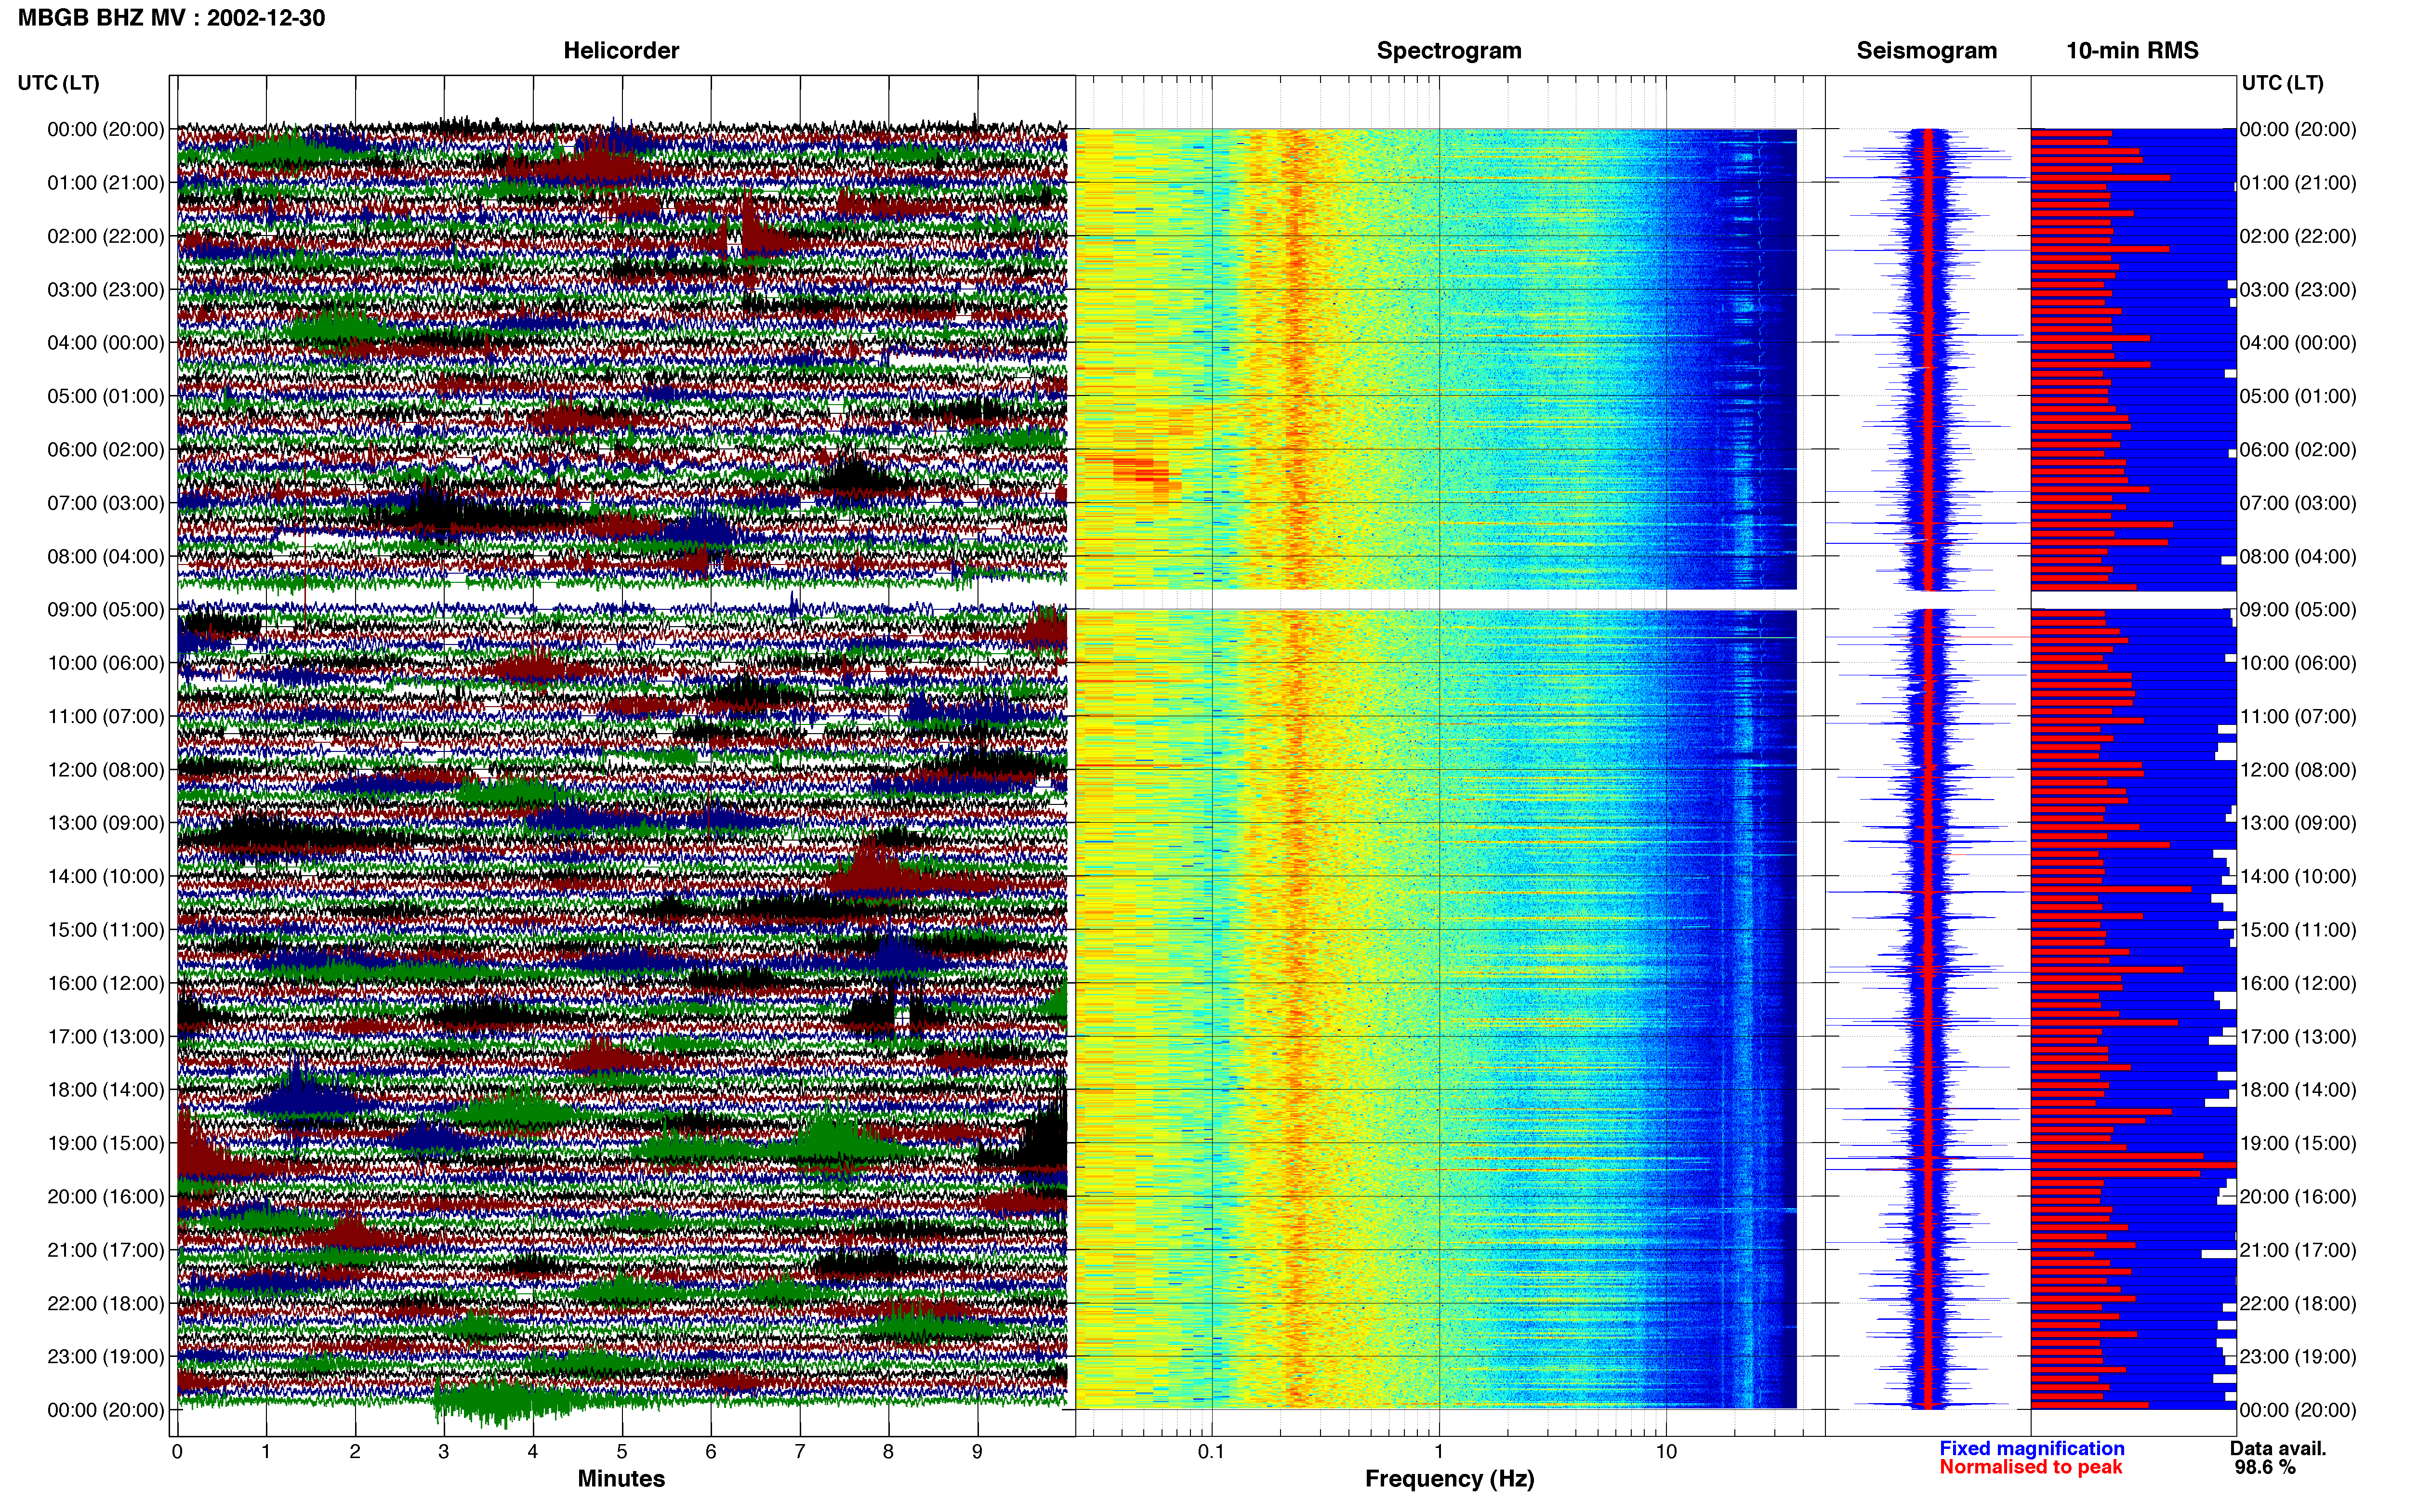Click '01:00 (21:00)' label beside RMS panel
The width and height of the screenshot is (2418, 1512).
pos(2298,183)
